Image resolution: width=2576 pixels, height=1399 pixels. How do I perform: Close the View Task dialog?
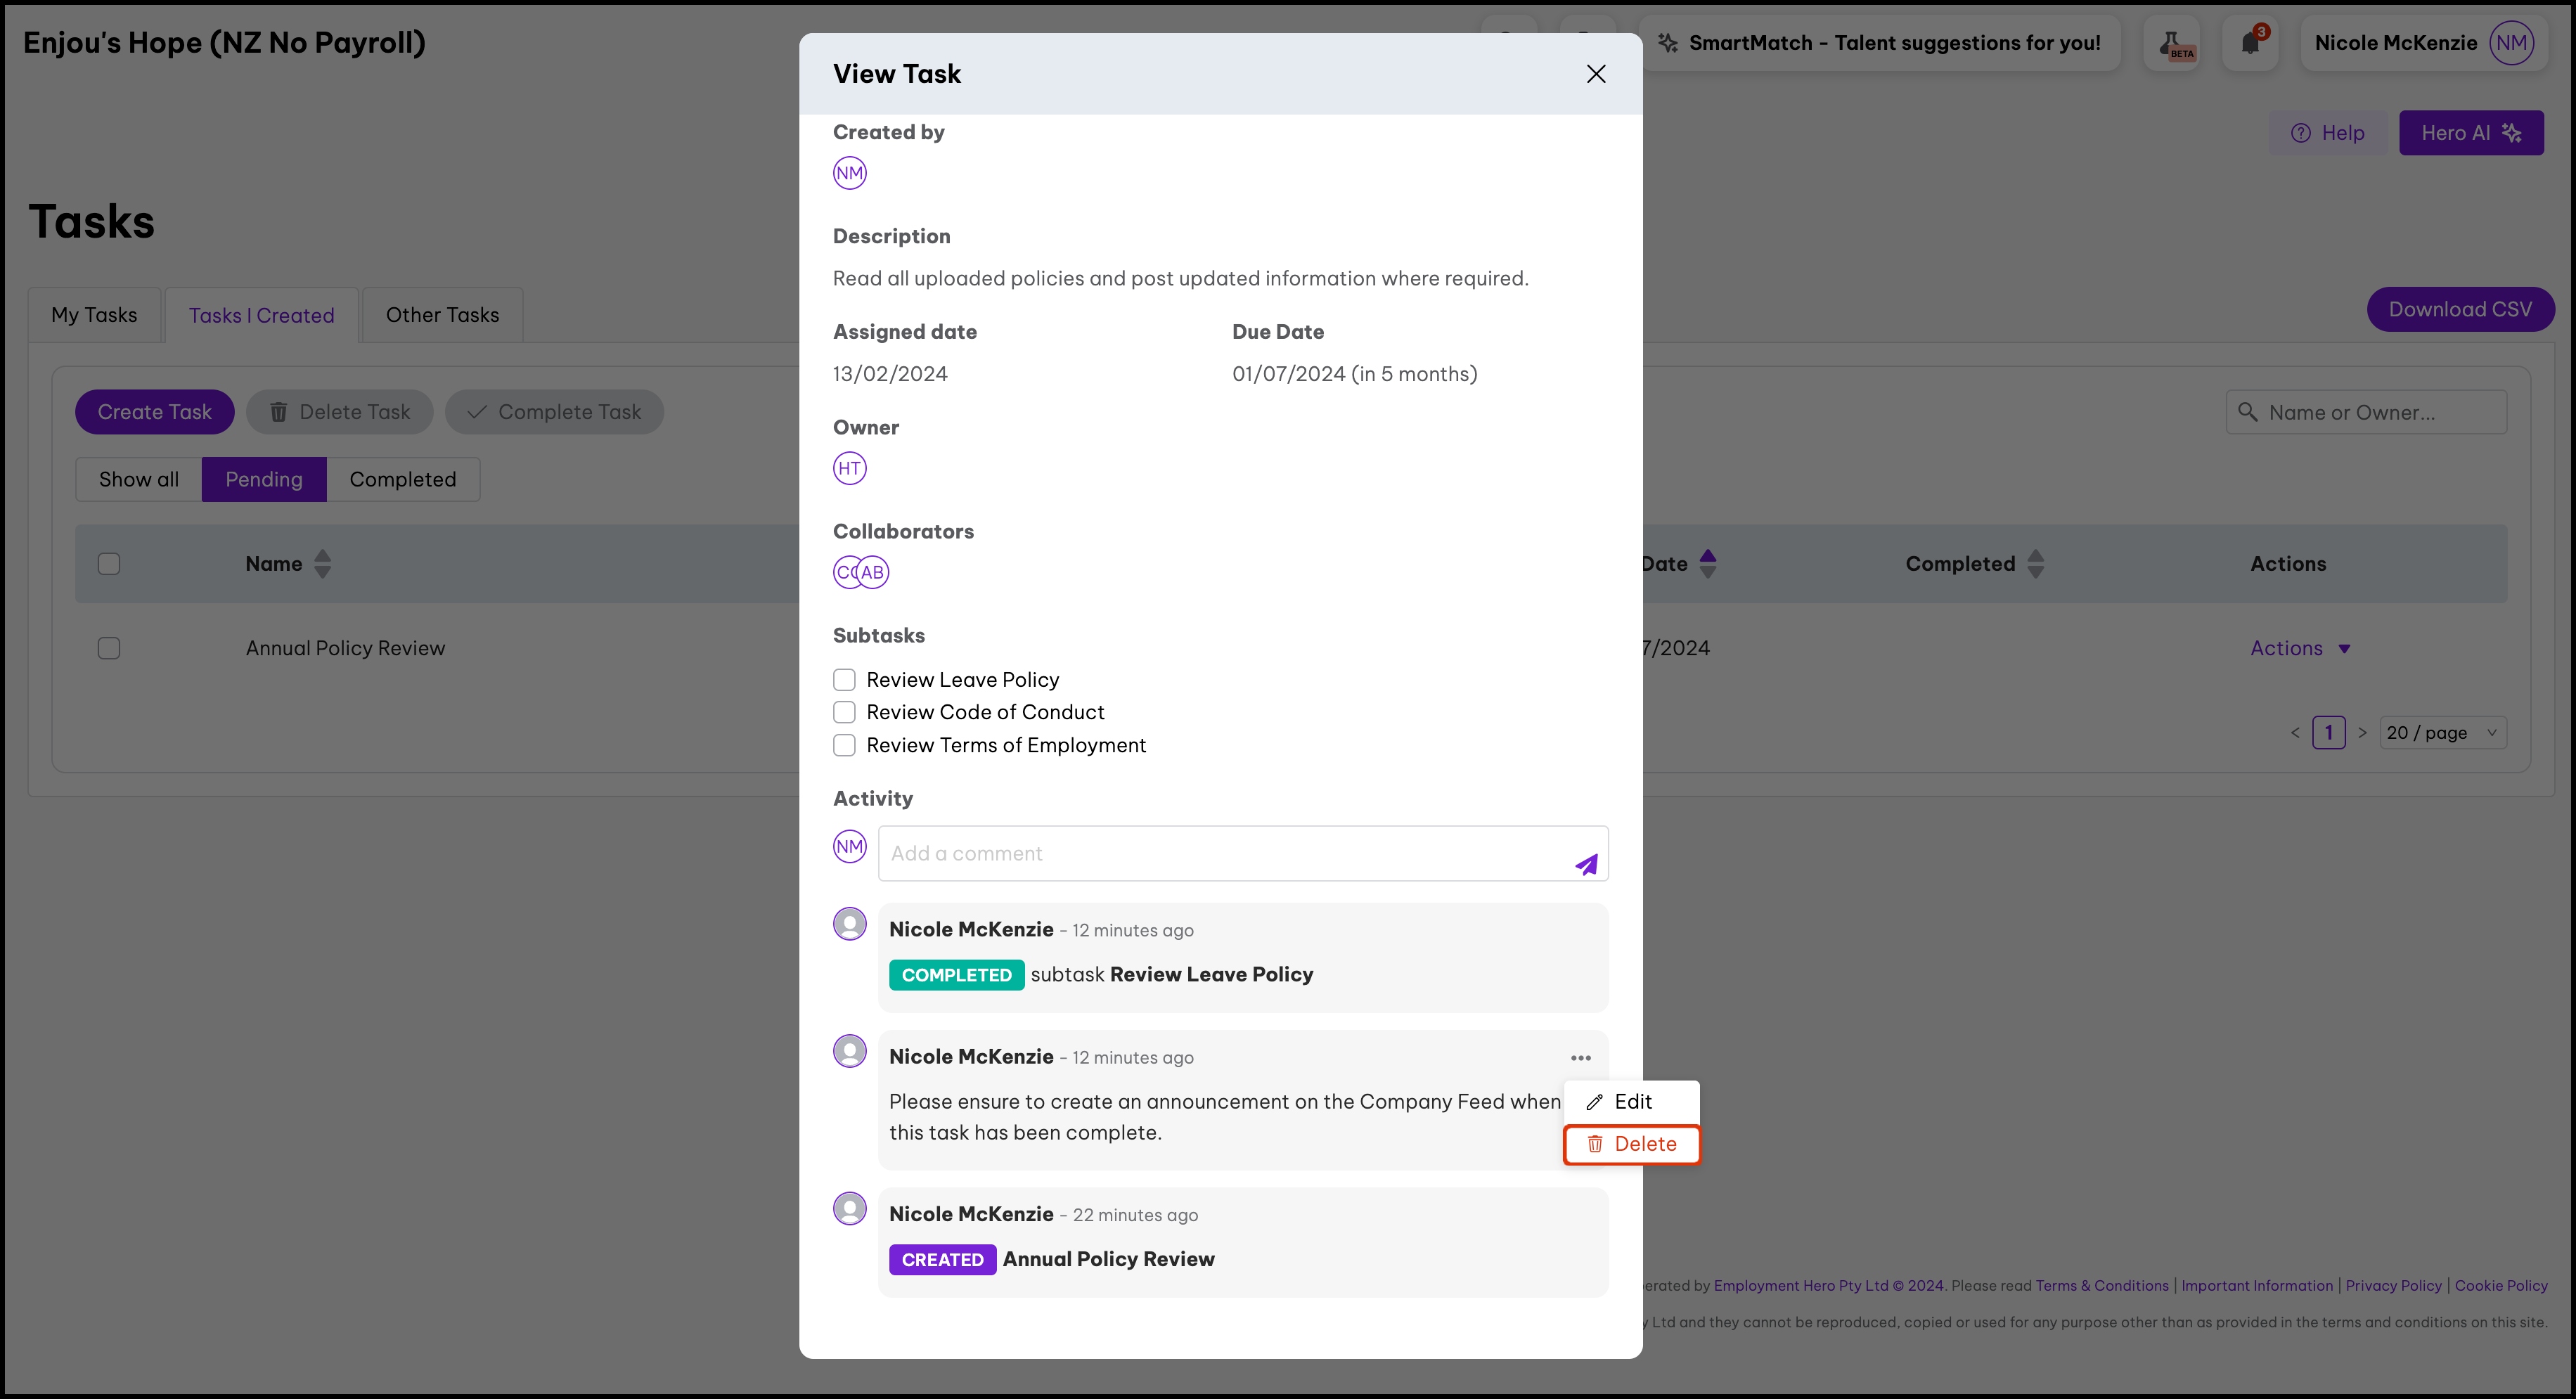point(1596,74)
